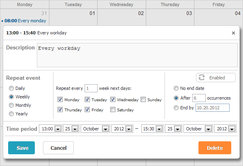Screen dimensions: 243x166
Task: Cancel editing the event
Action: click(58, 148)
